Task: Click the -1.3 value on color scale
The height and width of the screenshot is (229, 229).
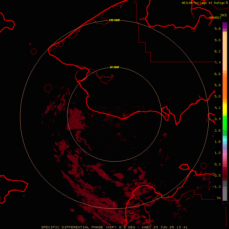Action: tap(217, 187)
